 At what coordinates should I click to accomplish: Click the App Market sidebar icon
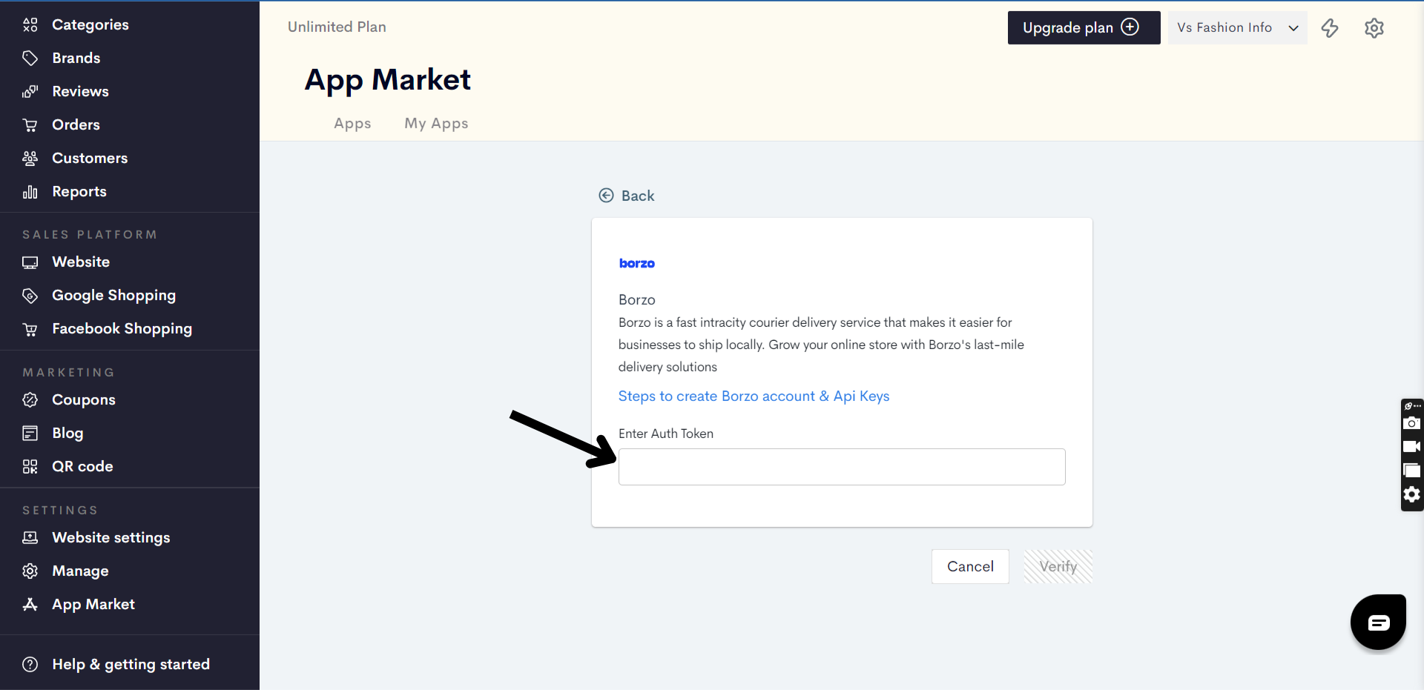tap(30, 604)
